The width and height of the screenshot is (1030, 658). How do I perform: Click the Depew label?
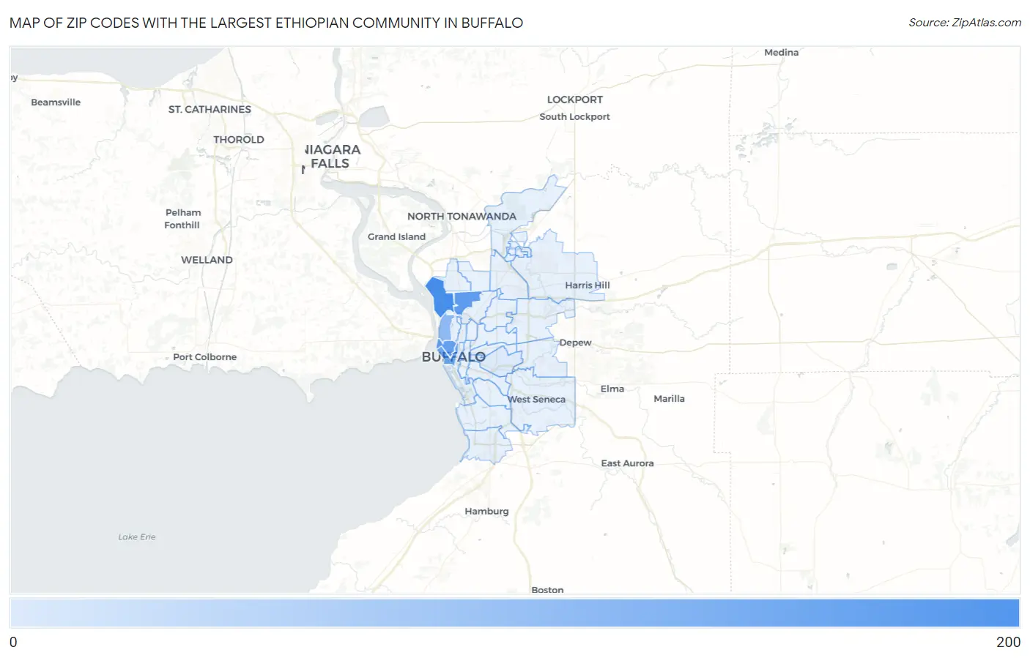click(x=575, y=343)
